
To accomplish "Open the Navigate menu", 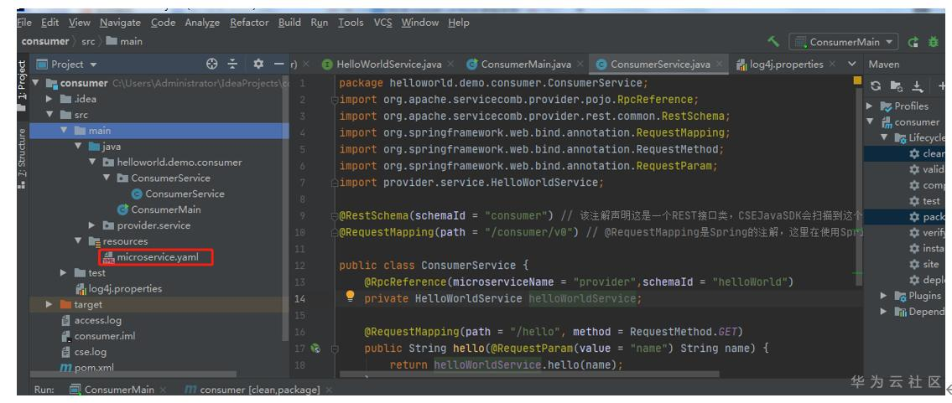I will pos(120,23).
